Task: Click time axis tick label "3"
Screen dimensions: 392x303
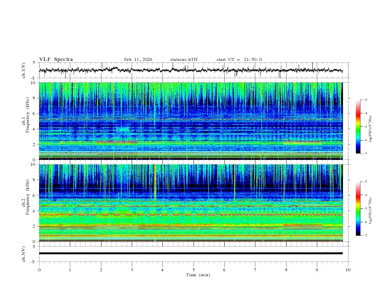Action: click(x=132, y=270)
